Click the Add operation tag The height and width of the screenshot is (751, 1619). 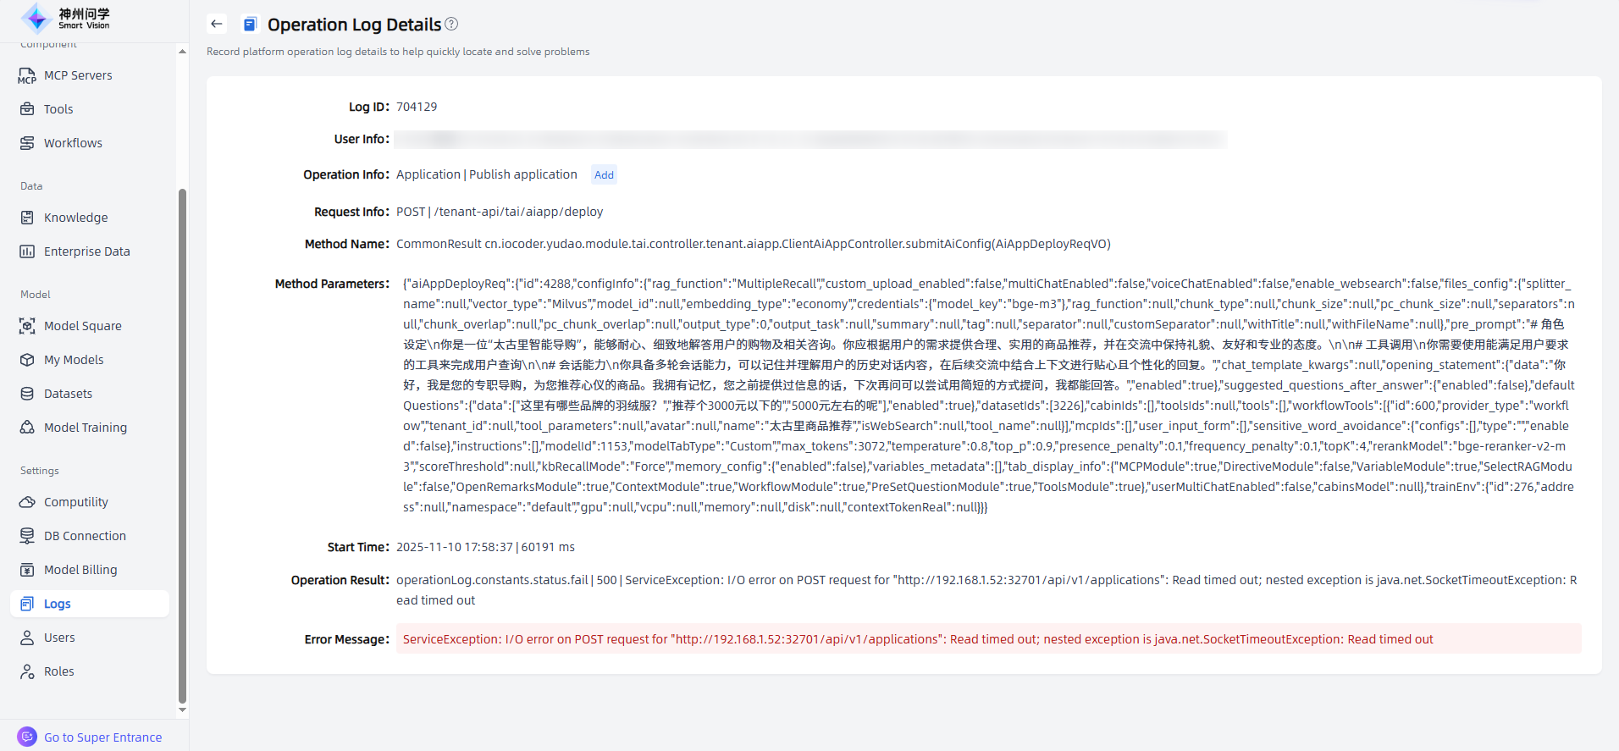click(604, 175)
